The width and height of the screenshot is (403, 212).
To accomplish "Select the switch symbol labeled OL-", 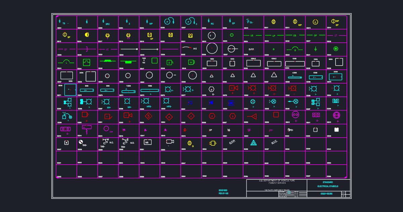I will coord(250,22).
